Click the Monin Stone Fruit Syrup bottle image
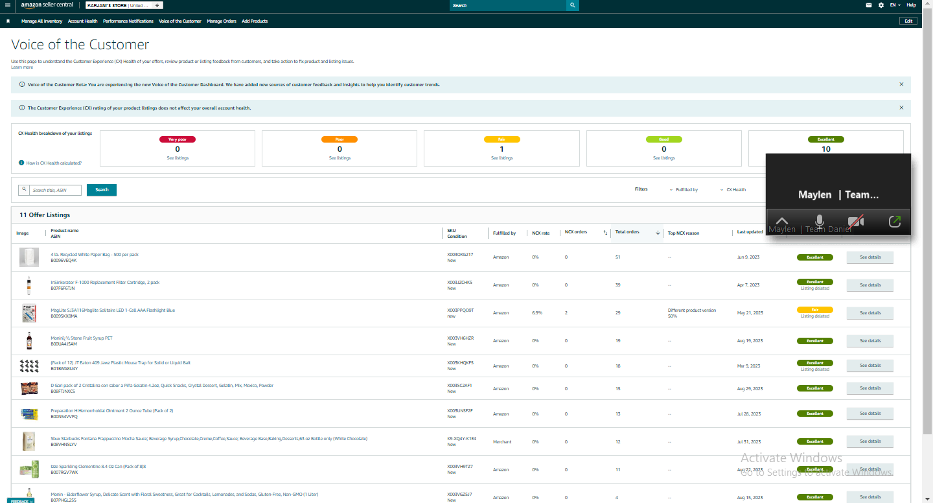This screenshot has width=933, height=503. point(29,341)
